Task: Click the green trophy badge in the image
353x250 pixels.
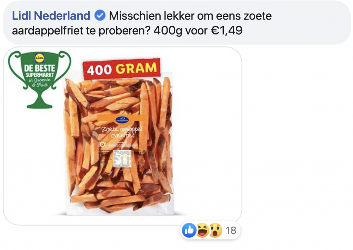Action: tap(40, 80)
